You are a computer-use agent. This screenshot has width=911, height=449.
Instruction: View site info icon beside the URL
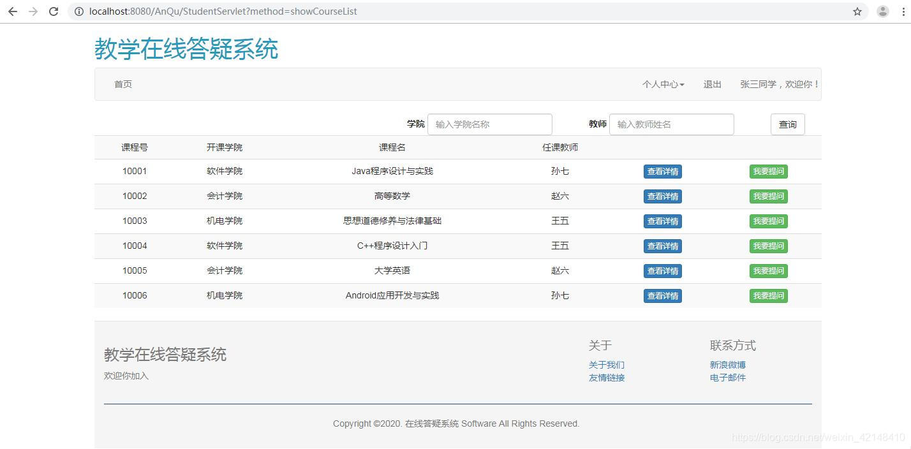tap(79, 11)
